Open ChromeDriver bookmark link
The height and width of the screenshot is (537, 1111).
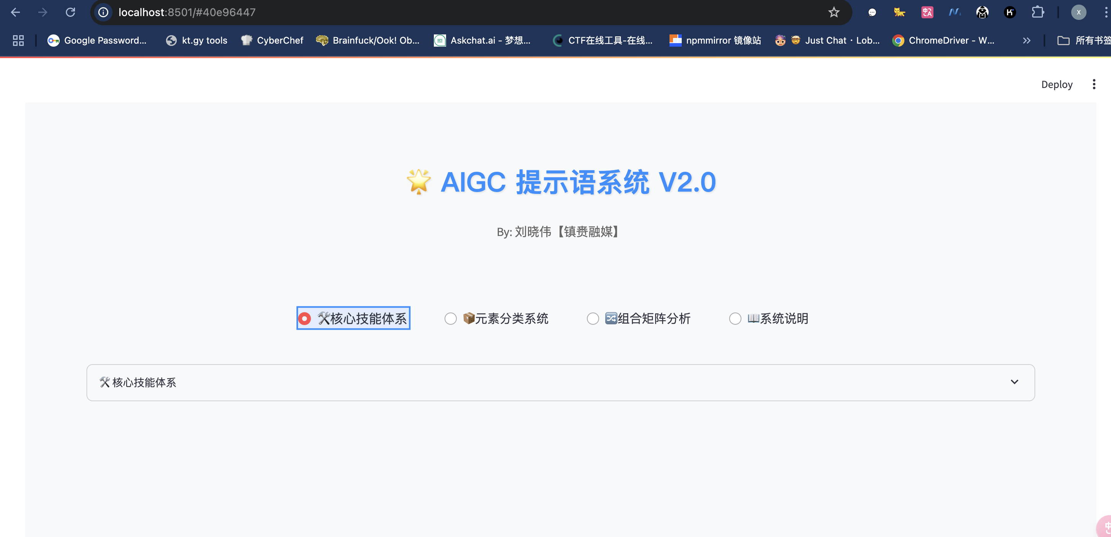[x=943, y=41]
